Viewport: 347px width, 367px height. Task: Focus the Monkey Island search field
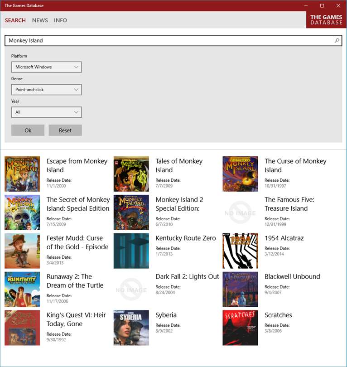point(173,40)
